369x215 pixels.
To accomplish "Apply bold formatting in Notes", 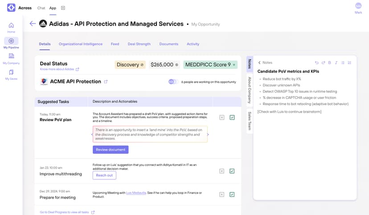I will point(330,63).
